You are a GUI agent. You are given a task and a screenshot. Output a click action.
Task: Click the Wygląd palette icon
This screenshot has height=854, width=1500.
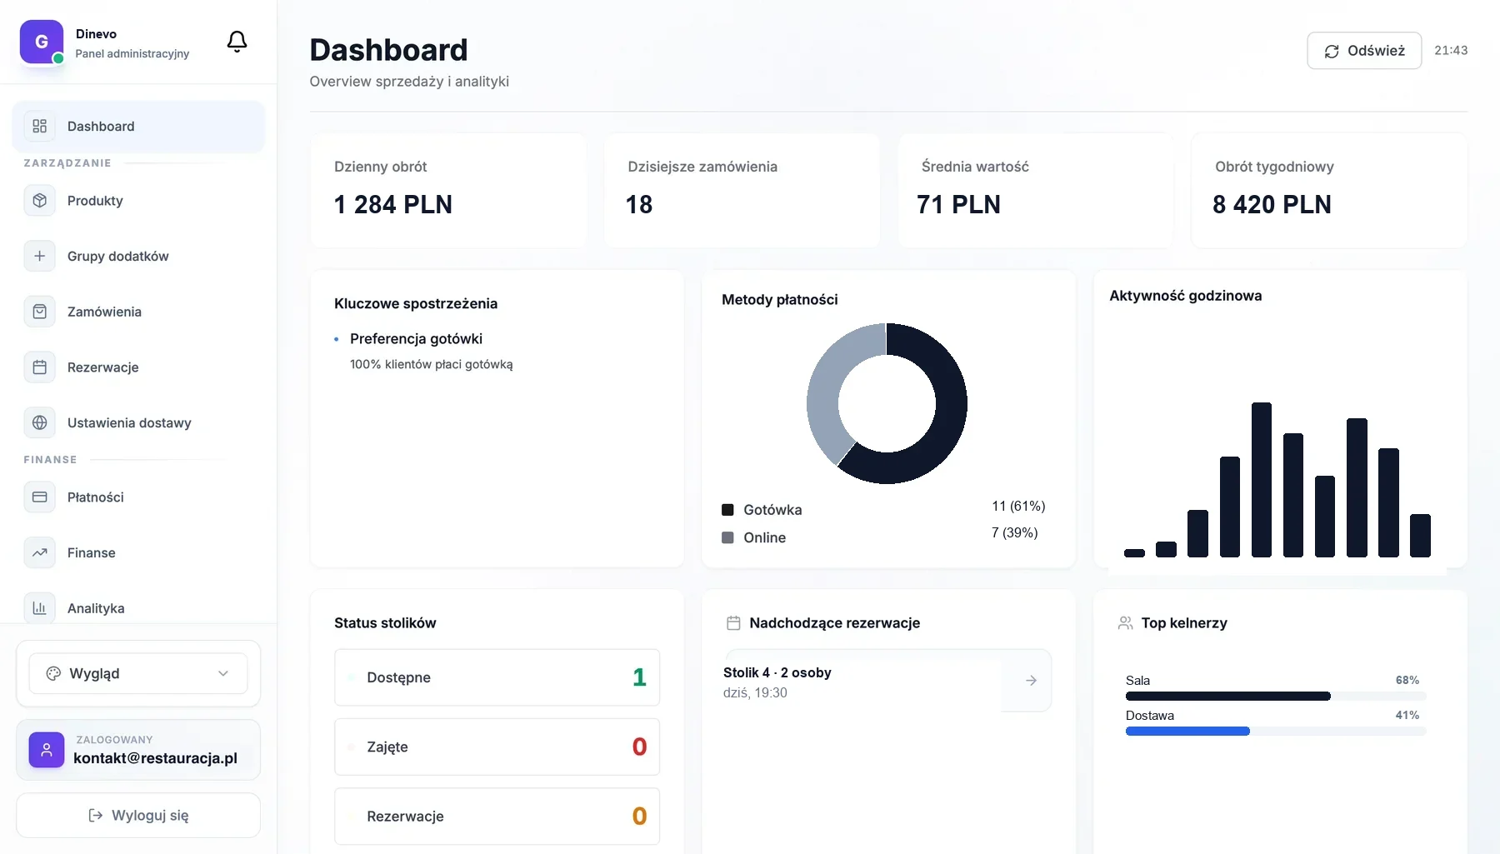tap(53, 673)
